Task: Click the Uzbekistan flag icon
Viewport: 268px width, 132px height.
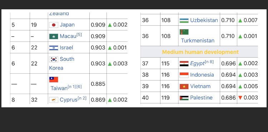Action: point(184,20)
